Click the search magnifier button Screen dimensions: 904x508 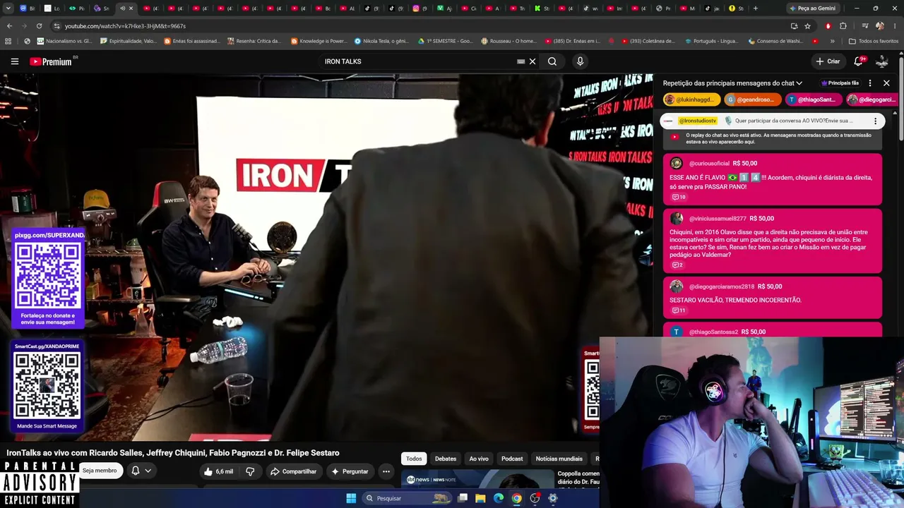click(x=552, y=61)
